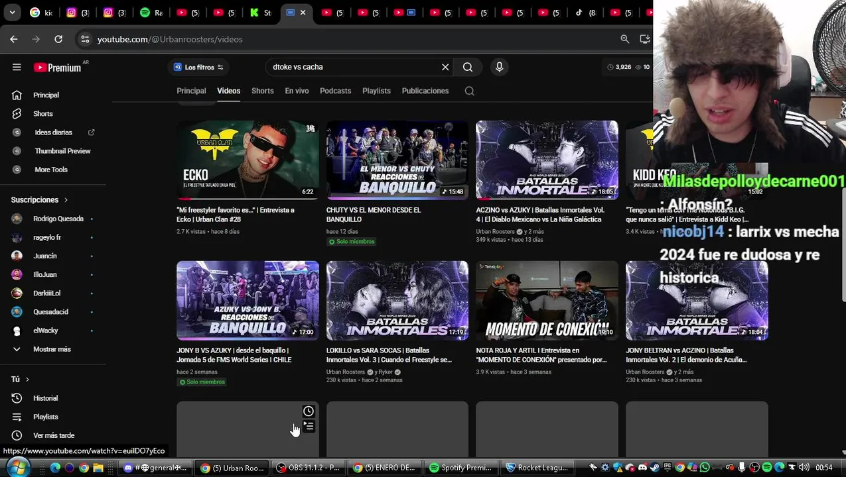This screenshot has width=846, height=477.
Task: Go back with the browser back arrow
Action: tap(14, 39)
